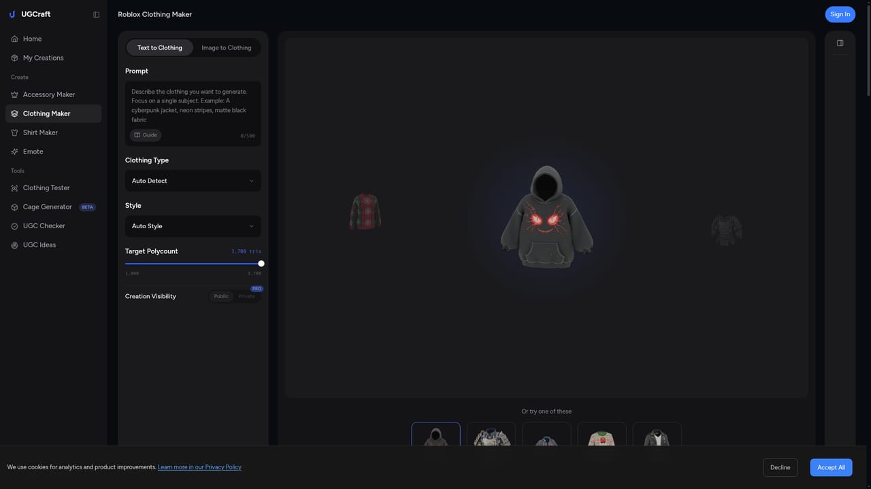The height and width of the screenshot is (489, 871).
Task: Select the red-green sweater preview on the left
Action: pos(365,212)
